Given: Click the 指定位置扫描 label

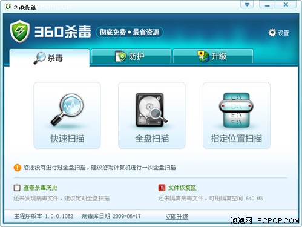Looking at the screenshot, I should pyautogui.click(x=236, y=139).
